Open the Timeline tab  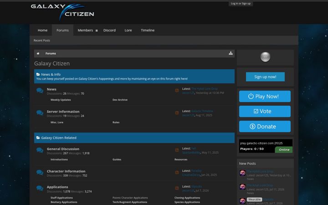(x=148, y=30)
